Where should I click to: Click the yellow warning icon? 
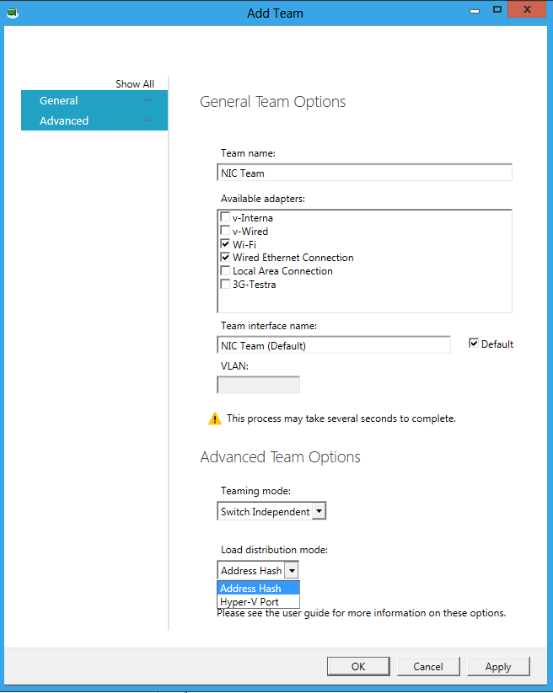tap(215, 418)
